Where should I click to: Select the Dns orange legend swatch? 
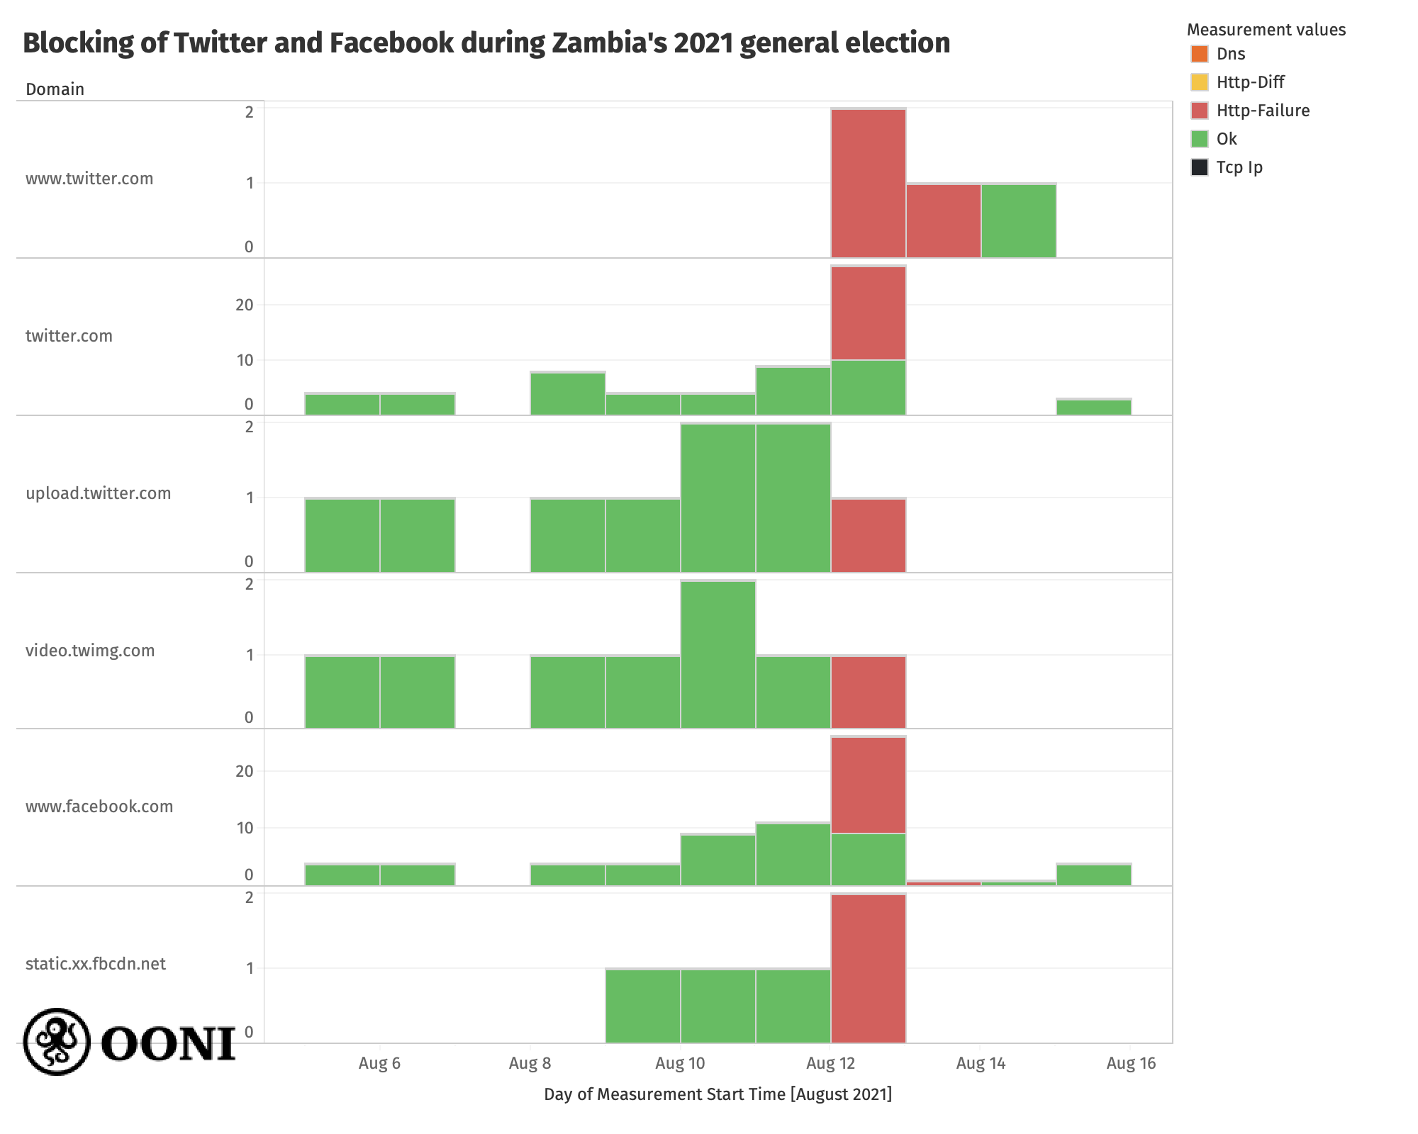1200,54
